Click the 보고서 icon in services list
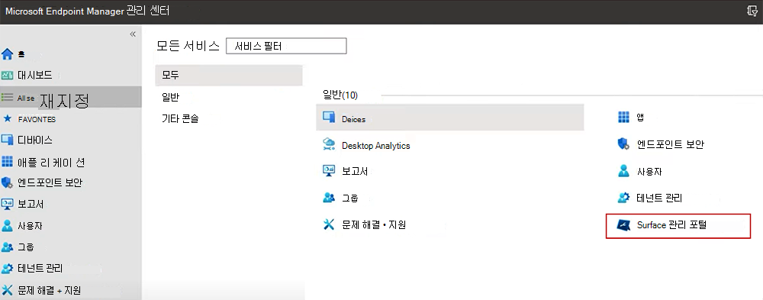This screenshot has width=763, height=300. pyautogui.click(x=329, y=170)
